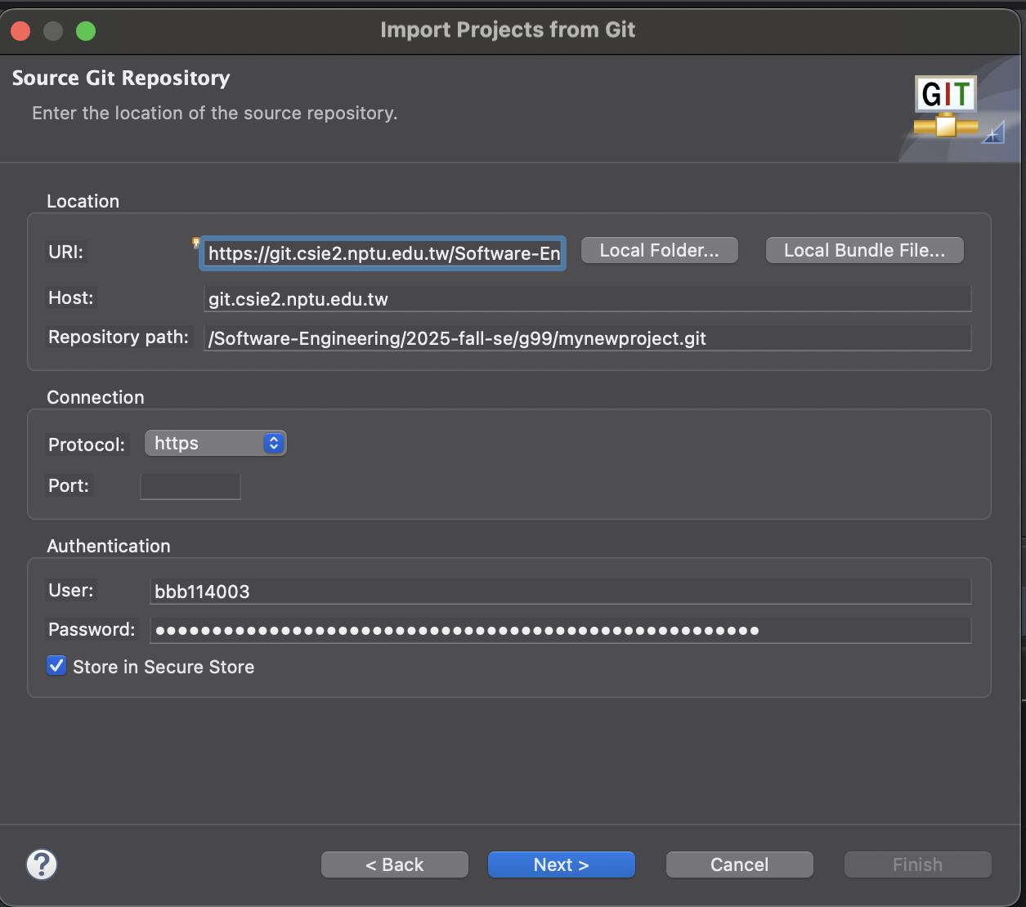Click the content assist lightbulb beside URI

[195, 243]
